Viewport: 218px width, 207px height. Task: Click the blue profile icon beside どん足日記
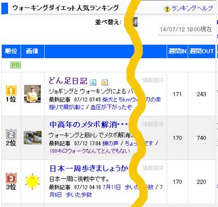pos(93,82)
